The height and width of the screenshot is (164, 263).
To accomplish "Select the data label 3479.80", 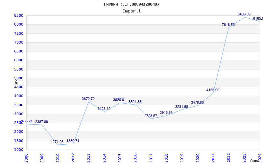I will point(198,102).
